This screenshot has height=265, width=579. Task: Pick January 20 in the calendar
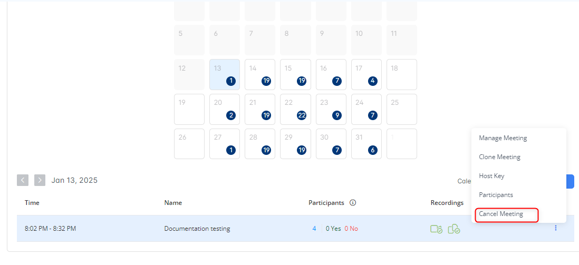pos(224,109)
